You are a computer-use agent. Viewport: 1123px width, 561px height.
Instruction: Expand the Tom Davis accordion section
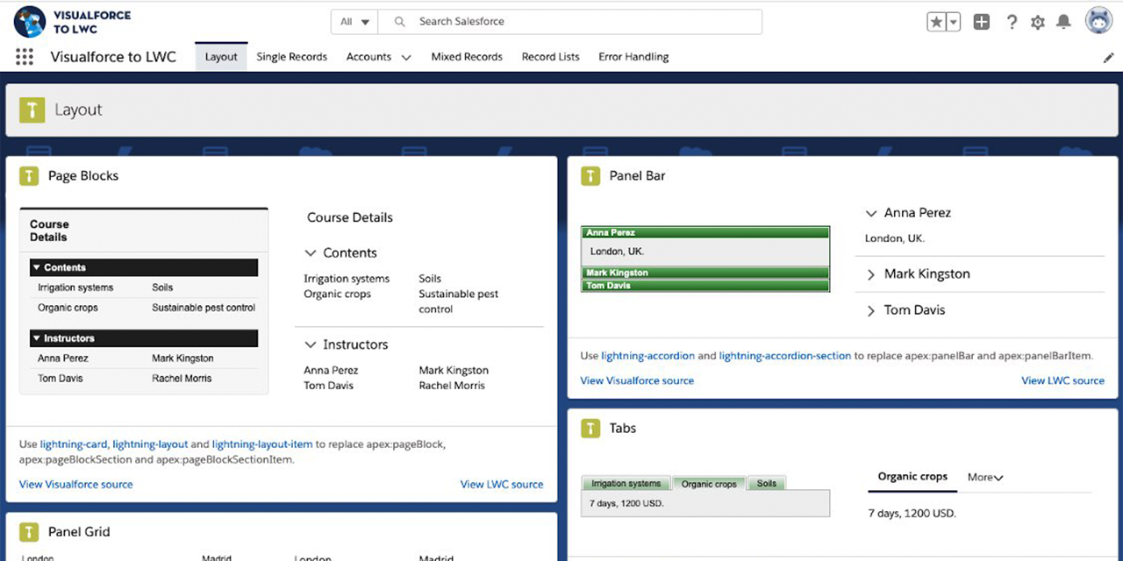[x=914, y=310]
